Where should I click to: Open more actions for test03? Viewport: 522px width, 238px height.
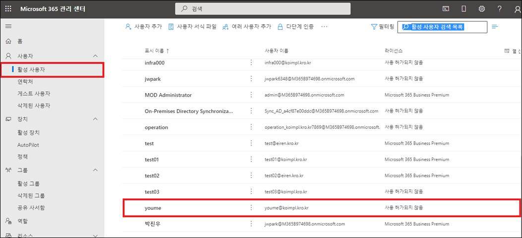251,192
